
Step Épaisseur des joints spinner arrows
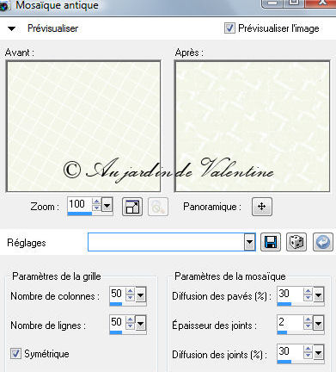click(309, 323)
